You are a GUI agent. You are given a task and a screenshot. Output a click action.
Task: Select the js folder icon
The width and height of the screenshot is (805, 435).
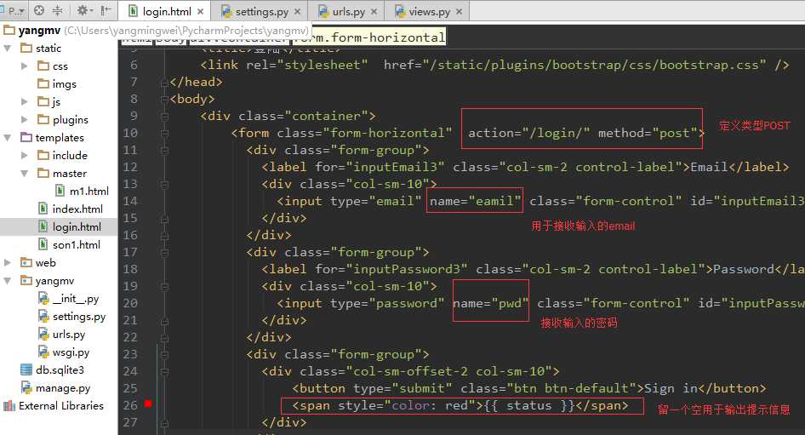coord(43,101)
